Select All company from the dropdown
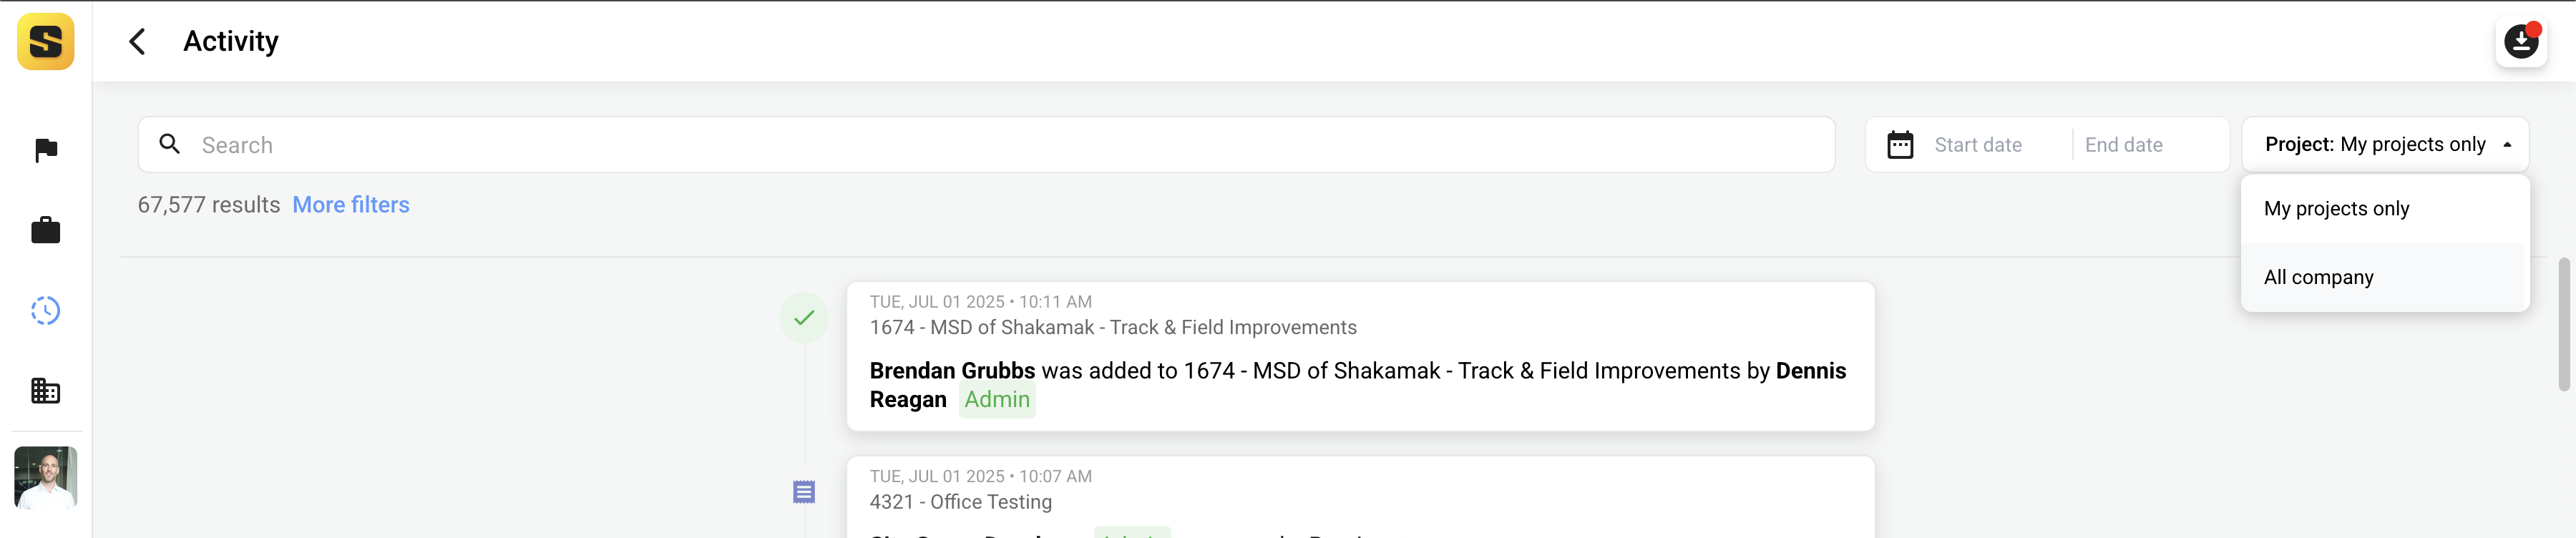Viewport: 2576px width, 538px height. pyautogui.click(x=2318, y=277)
